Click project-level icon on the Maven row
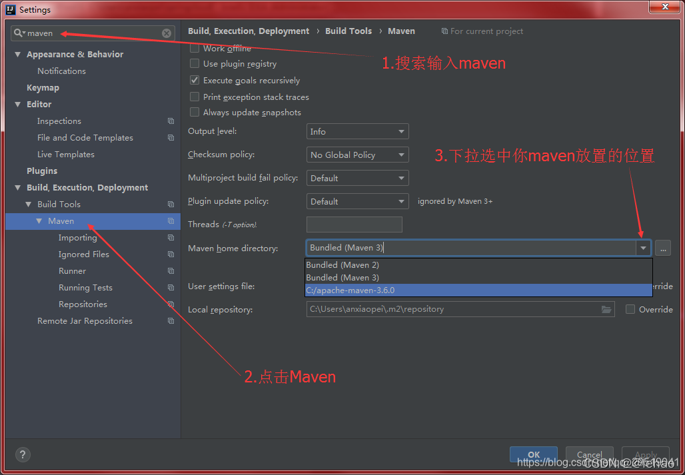The height and width of the screenshot is (475, 685). 171,221
